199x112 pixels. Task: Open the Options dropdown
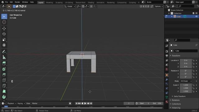point(159,6)
